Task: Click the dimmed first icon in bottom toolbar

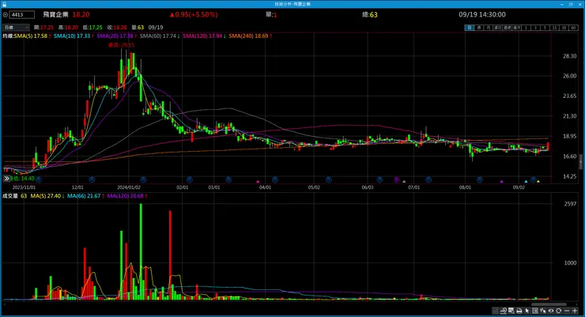Action: [x=496, y=311]
